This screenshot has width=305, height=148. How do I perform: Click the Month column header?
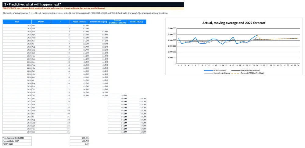(x=41, y=22)
